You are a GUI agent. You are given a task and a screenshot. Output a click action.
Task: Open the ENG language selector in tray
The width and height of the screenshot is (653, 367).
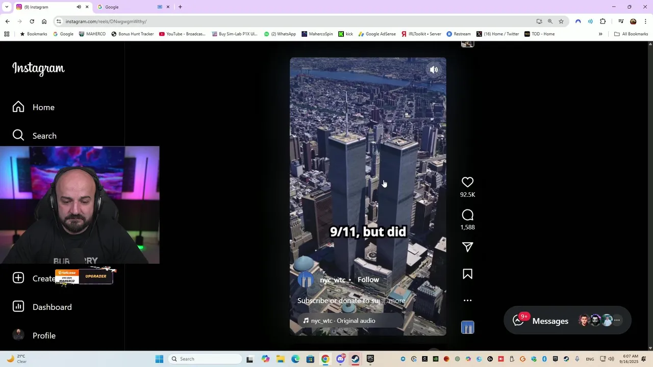click(590, 359)
